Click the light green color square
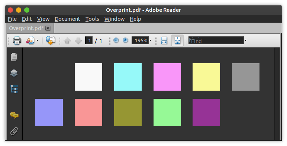 167,113
